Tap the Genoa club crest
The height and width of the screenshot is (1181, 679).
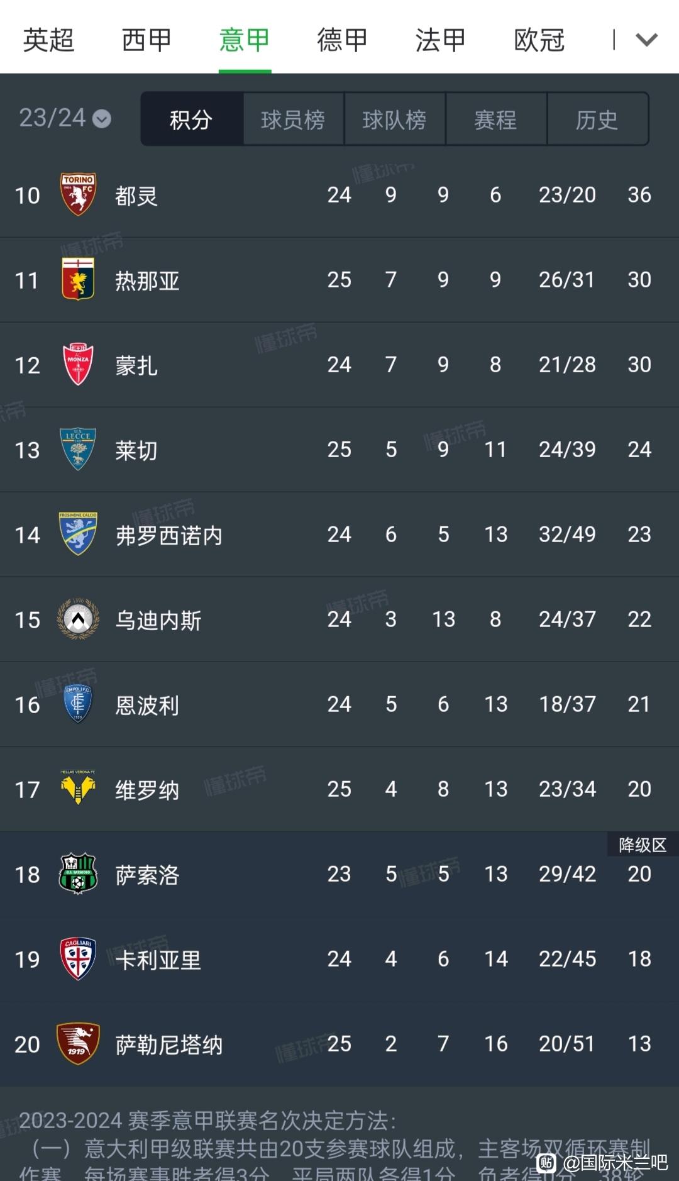click(78, 280)
